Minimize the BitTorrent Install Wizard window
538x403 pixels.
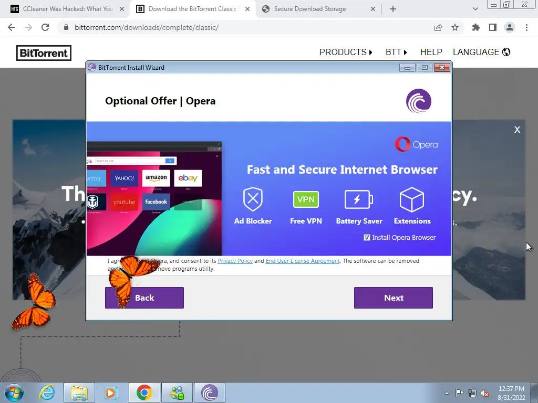[407, 68]
